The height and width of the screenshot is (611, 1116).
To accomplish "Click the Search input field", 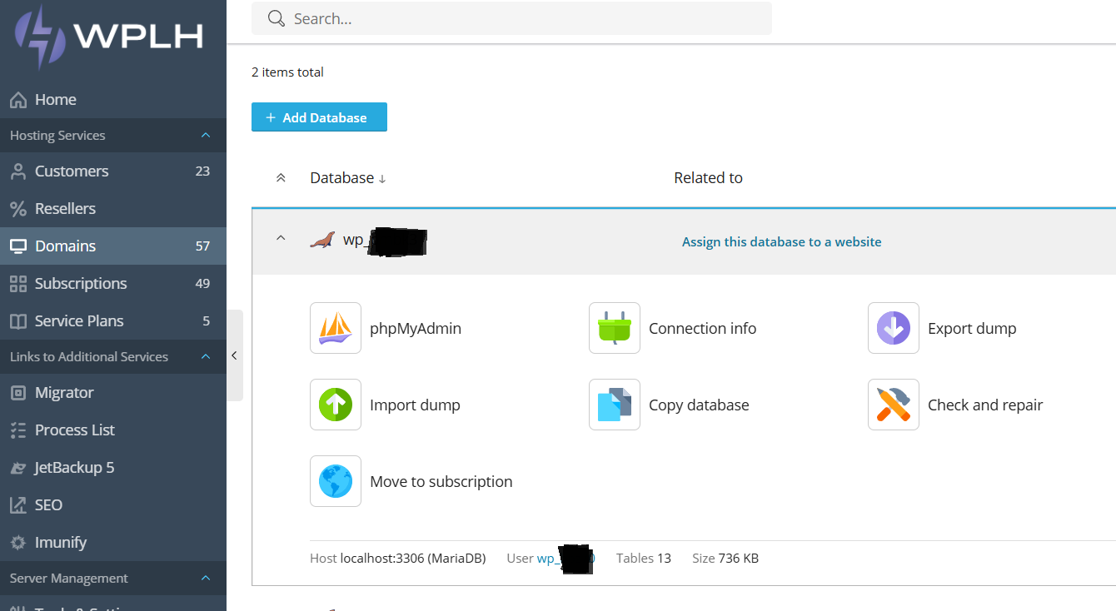I will (x=525, y=18).
